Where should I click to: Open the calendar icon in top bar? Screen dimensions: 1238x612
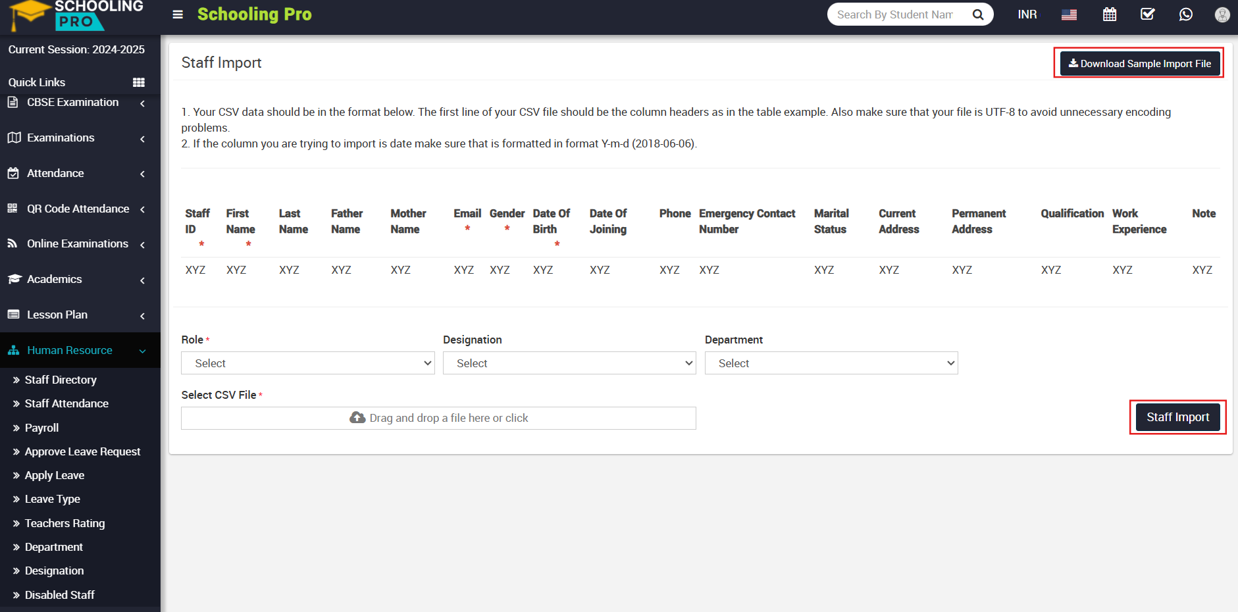pos(1110,14)
